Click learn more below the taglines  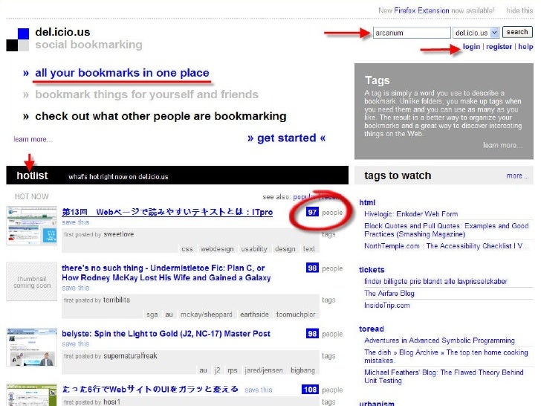coord(33,139)
